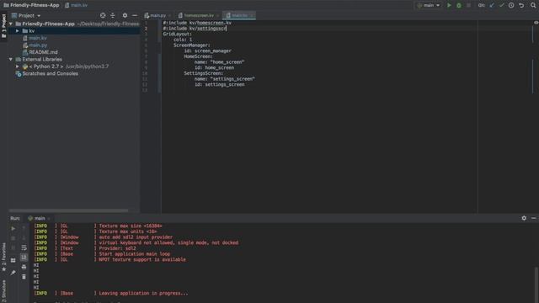Image resolution: width=539 pixels, height=303 pixels.
Task: Pin the Run tab with pin icon
Action: pyautogui.click(x=13, y=273)
